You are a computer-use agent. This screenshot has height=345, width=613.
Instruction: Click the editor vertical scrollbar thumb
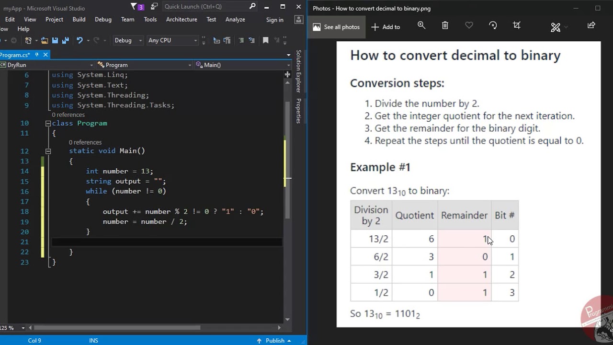[287, 161]
